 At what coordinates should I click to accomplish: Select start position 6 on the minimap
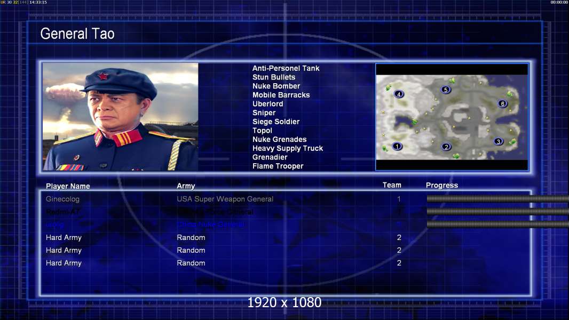click(502, 103)
